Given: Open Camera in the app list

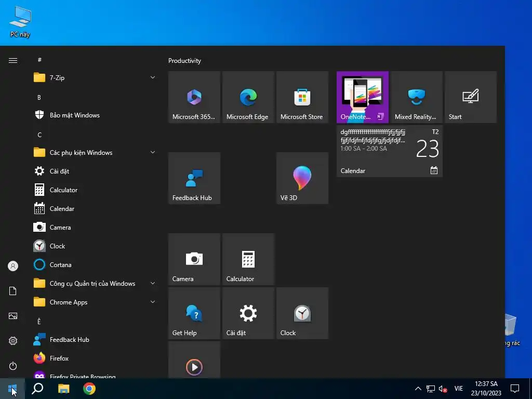Looking at the screenshot, I should (x=95, y=228).
